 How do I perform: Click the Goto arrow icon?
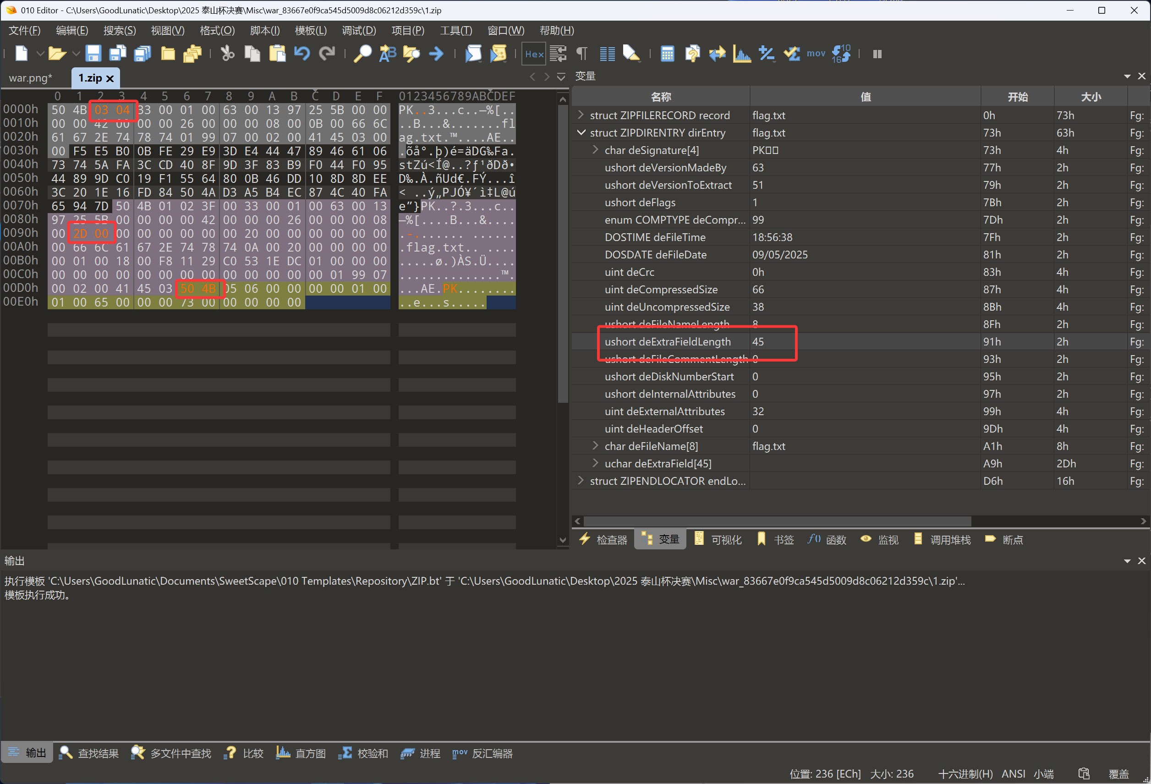pos(436,54)
